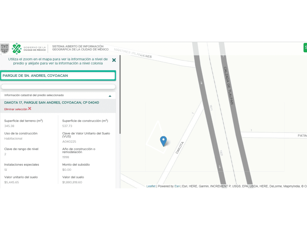Click the blue location marker pin
The height and width of the screenshot is (230, 307).
tap(163, 141)
